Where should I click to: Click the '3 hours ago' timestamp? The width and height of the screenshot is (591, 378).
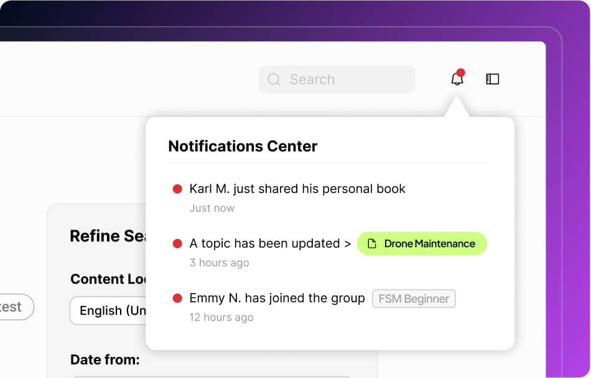(219, 263)
